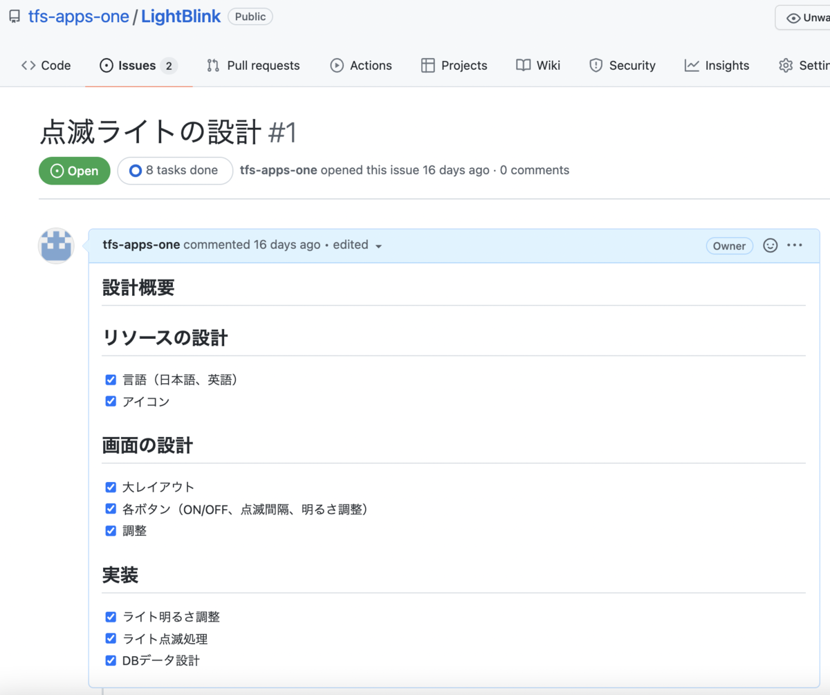
Task: Click the Pull requests branch icon
Action: (x=213, y=66)
